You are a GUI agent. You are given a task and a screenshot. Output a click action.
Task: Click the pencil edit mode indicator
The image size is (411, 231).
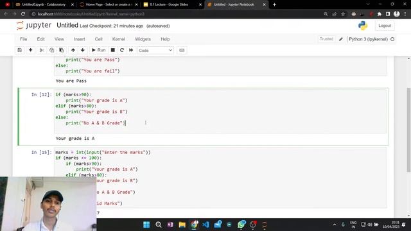[341, 39]
